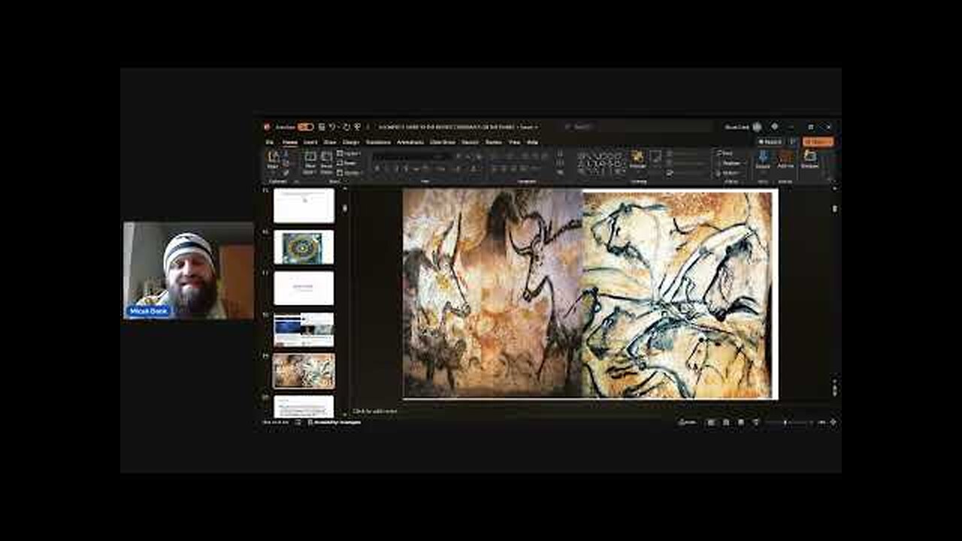
Task: Open the Shapes gallery
Action: point(600,164)
